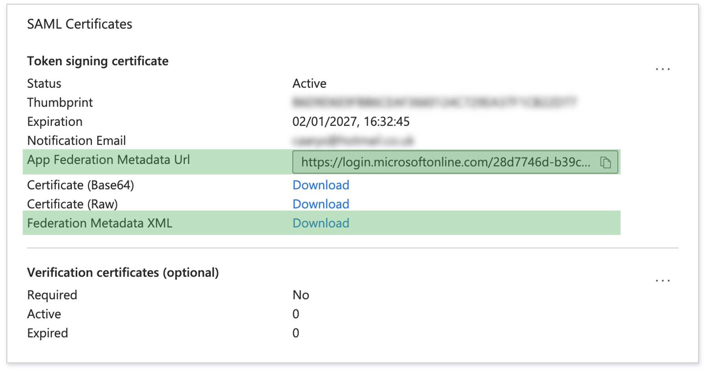
Task: Click the Federation Metadata XML label
Action: pyautogui.click(x=100, y=223)
